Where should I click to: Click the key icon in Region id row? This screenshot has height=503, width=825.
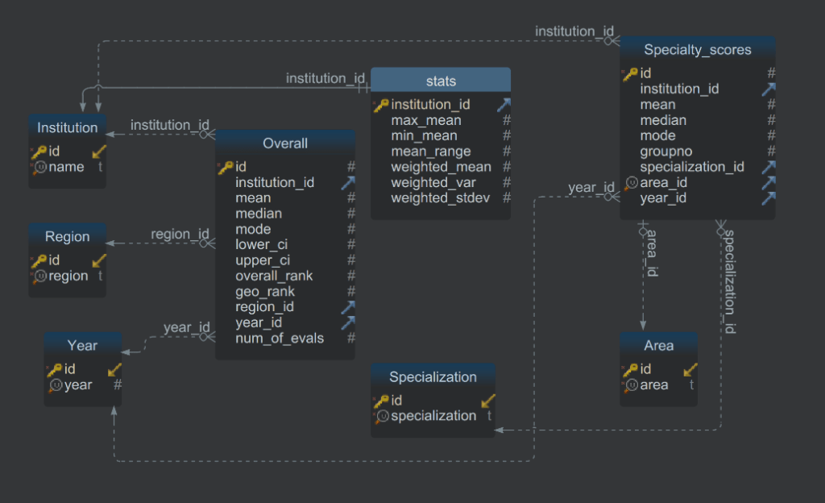pyautogui.click(x=38, y=260)
